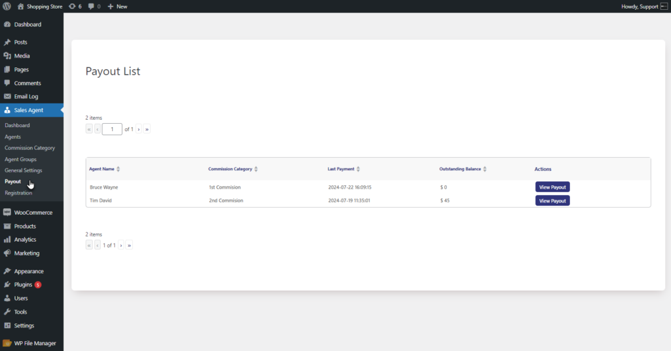Open the updates icon showing 6
The image size is (671, 351).
pos(72,7)
